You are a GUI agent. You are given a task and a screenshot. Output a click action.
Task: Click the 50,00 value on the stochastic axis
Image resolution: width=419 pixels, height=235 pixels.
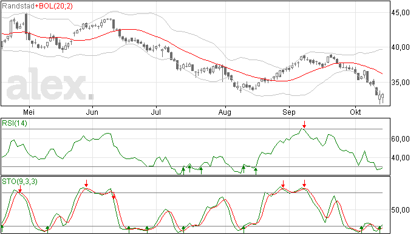point(400,210)
